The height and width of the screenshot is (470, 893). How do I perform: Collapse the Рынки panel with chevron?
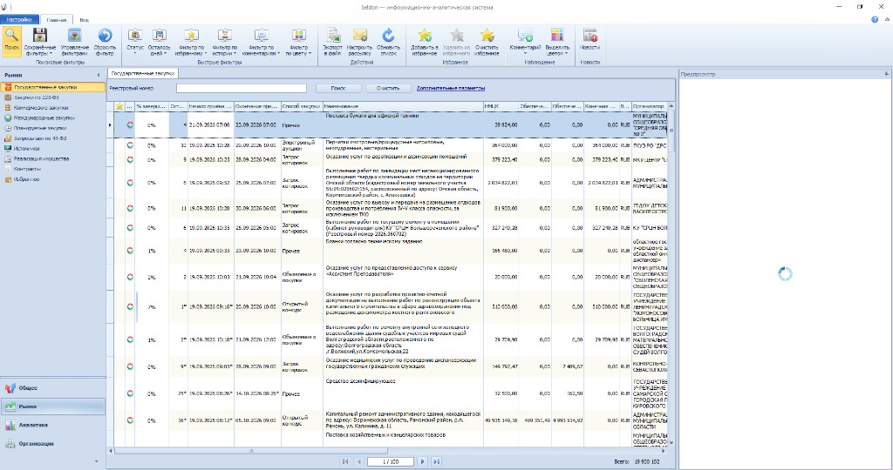[x=99, y=75]
